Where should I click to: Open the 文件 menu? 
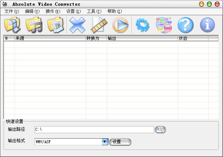point(11,11)
